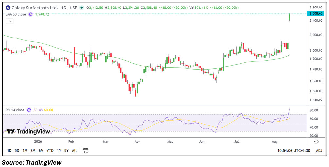Select the 6M time range
The image size is (329, 167).
(41, 150)
